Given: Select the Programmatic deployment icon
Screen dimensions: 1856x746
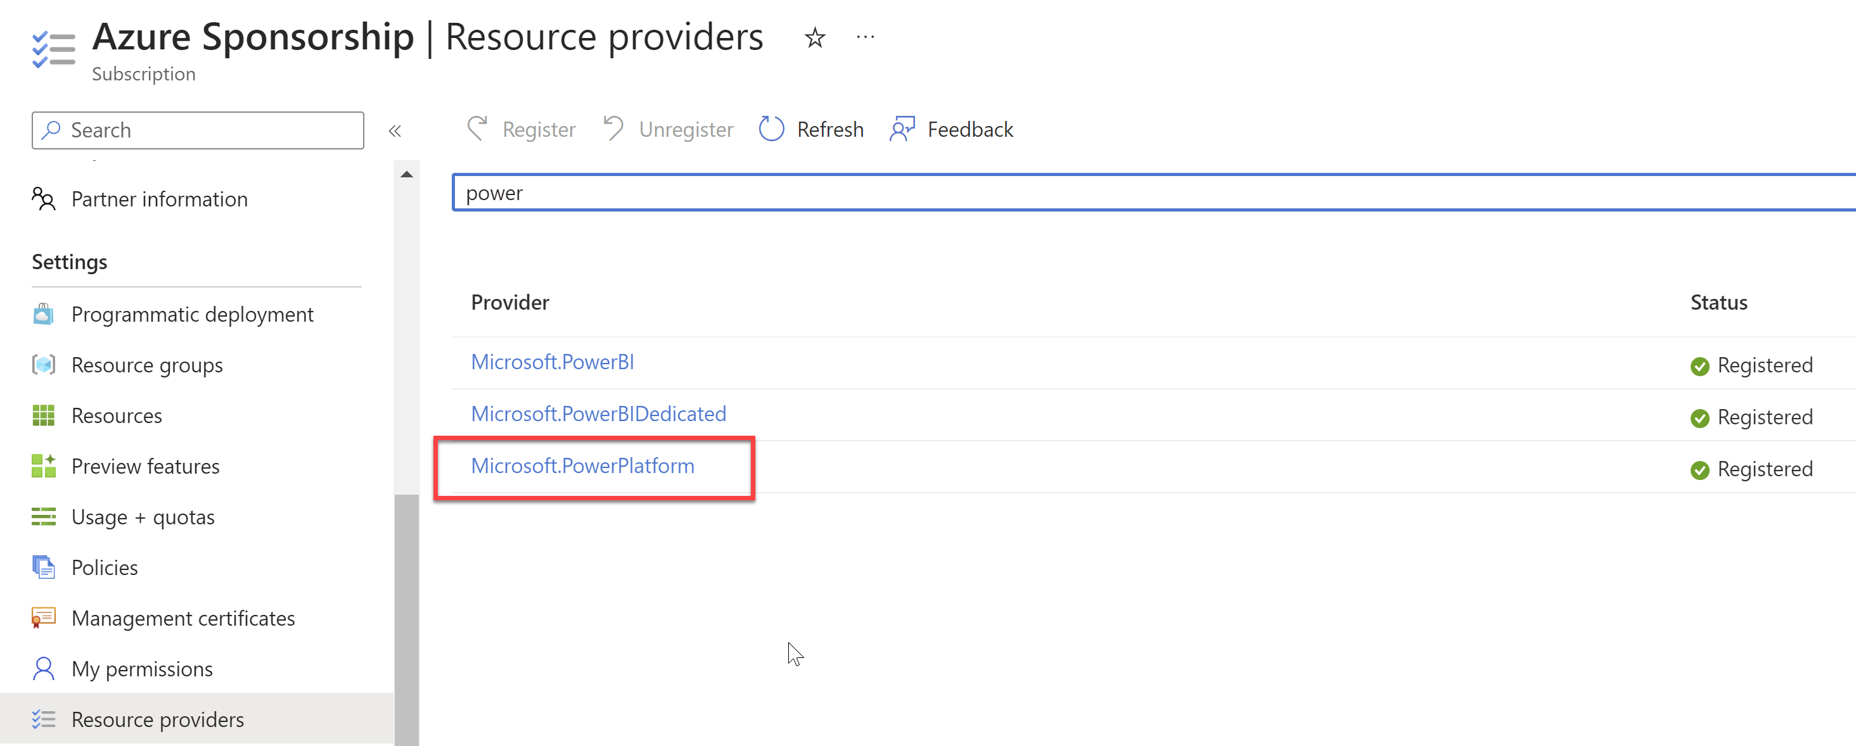Looking at the screenshot, I should (x=43, y=314).
